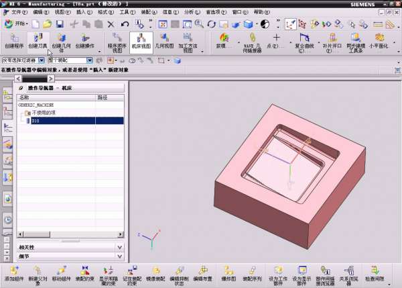The height and width of the screenshot is (288, 402).
Task: Click the Open folder icon
Action: [47, 24]
